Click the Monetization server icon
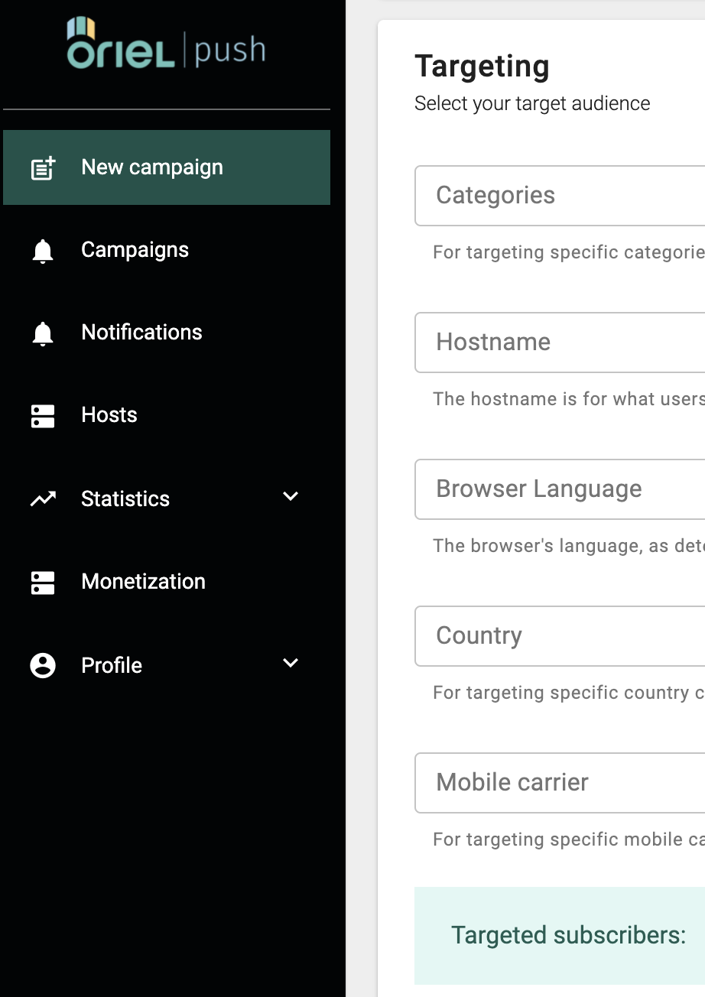 (43, 583)
